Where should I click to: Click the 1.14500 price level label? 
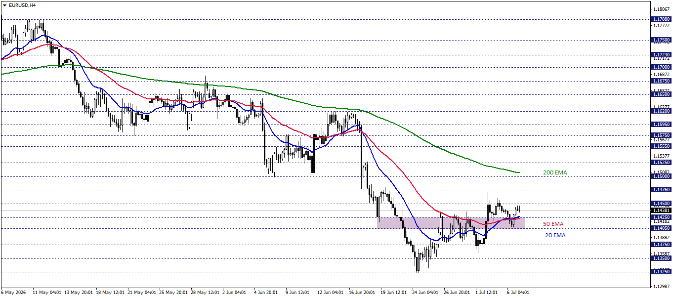(x=661, y=203)
